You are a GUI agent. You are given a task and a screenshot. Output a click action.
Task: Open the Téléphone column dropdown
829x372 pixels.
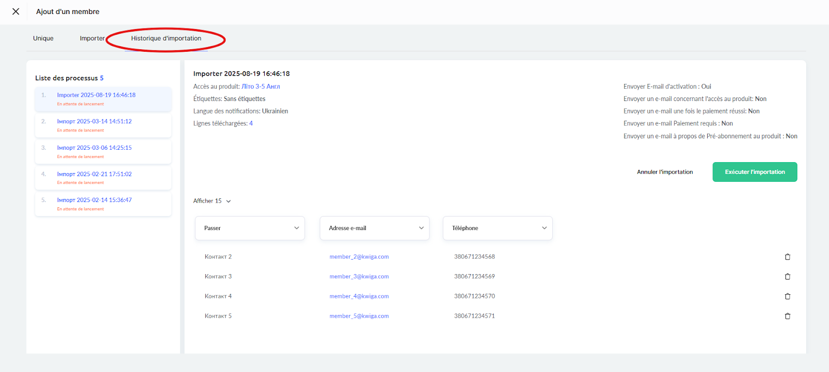(x=497, y=228)
